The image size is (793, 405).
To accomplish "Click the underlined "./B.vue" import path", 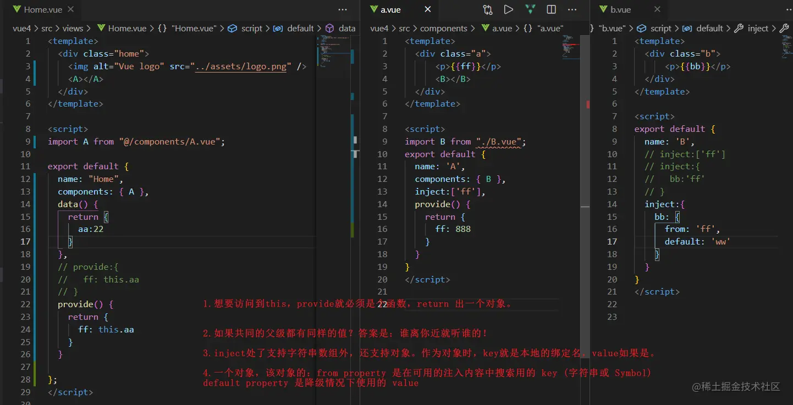I will coord(498,141).
